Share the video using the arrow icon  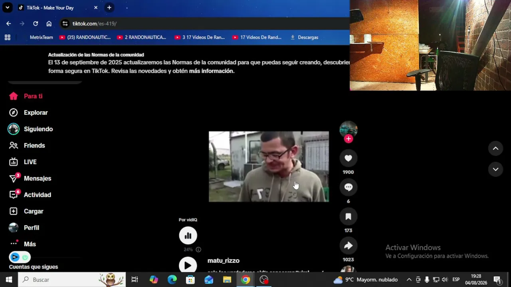[x=348, y=246]
